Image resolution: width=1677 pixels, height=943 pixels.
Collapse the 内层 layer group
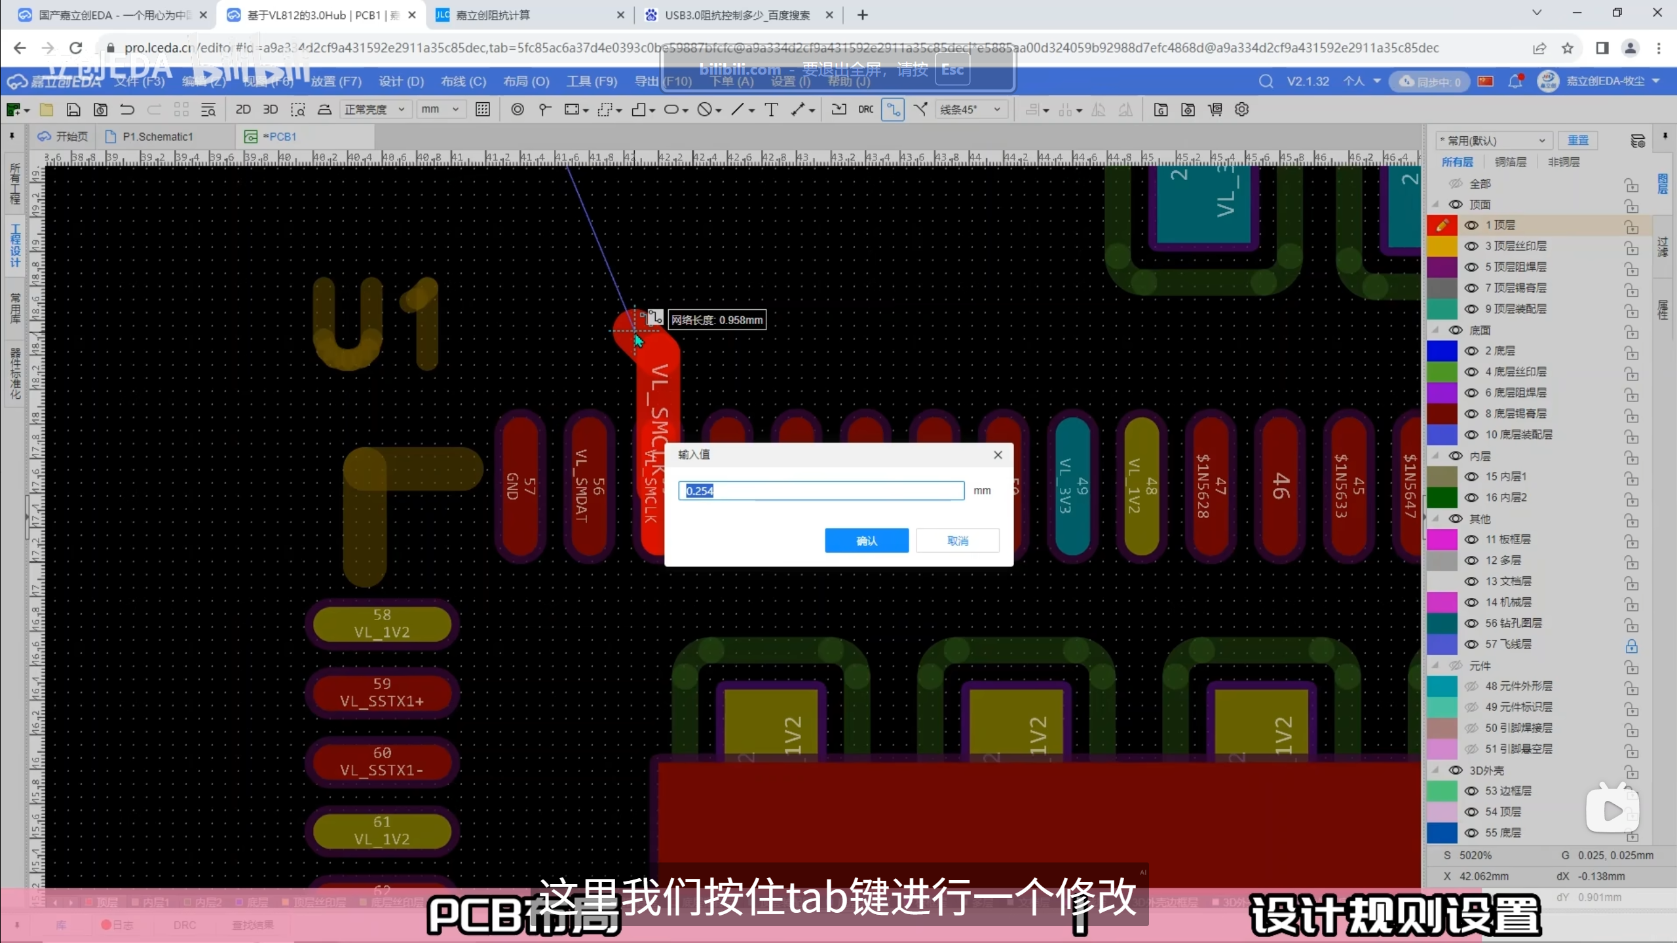[1436, 456]
